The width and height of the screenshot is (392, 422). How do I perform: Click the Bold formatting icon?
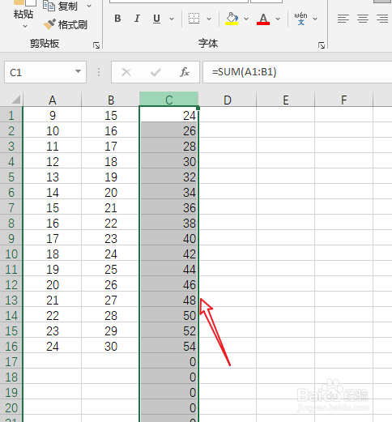(x=117, y=19)
